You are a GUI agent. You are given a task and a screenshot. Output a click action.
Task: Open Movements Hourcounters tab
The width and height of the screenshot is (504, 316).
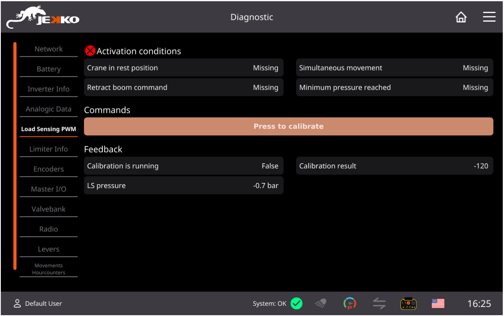(x=49, y=269)
